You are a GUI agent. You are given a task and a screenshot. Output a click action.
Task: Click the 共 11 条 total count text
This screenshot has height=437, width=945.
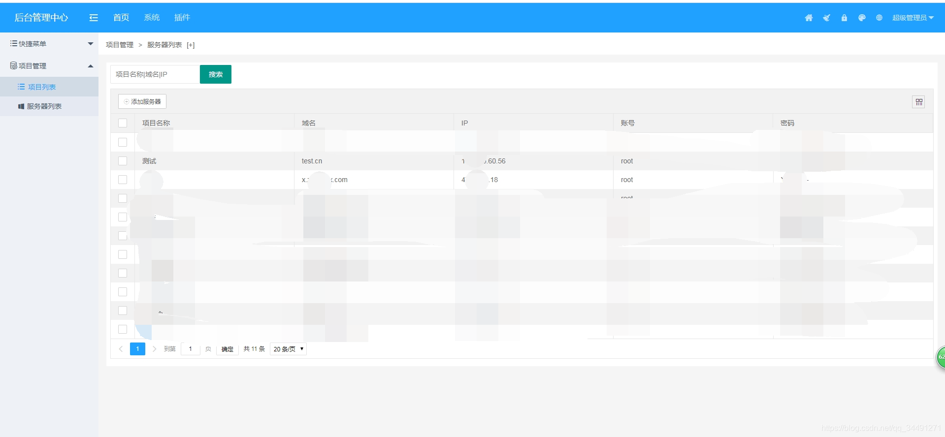[254, 349]
